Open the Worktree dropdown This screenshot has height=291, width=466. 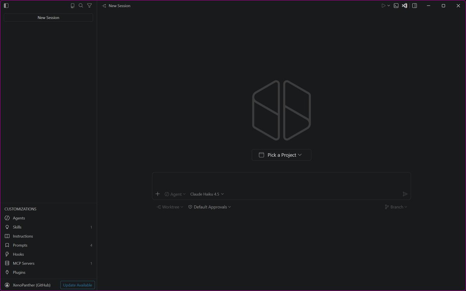click(x=170, y=207)
